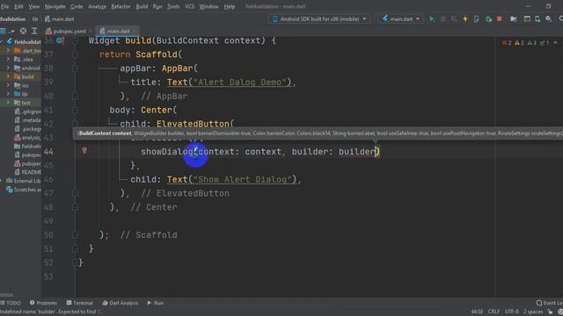
Task: Open the Project Structure toolbar icon
Action: [x=514, y=19]
